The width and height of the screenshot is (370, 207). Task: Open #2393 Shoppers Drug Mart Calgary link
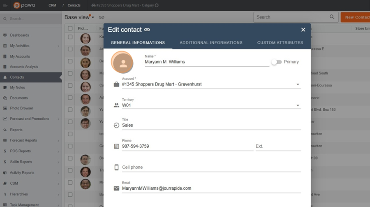pos(125,5)
